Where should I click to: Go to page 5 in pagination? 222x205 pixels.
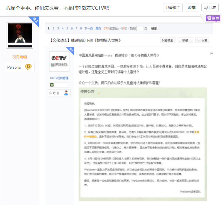67,29
